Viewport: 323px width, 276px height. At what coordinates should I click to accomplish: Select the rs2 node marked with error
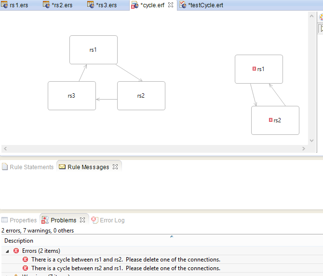(275, 120)
